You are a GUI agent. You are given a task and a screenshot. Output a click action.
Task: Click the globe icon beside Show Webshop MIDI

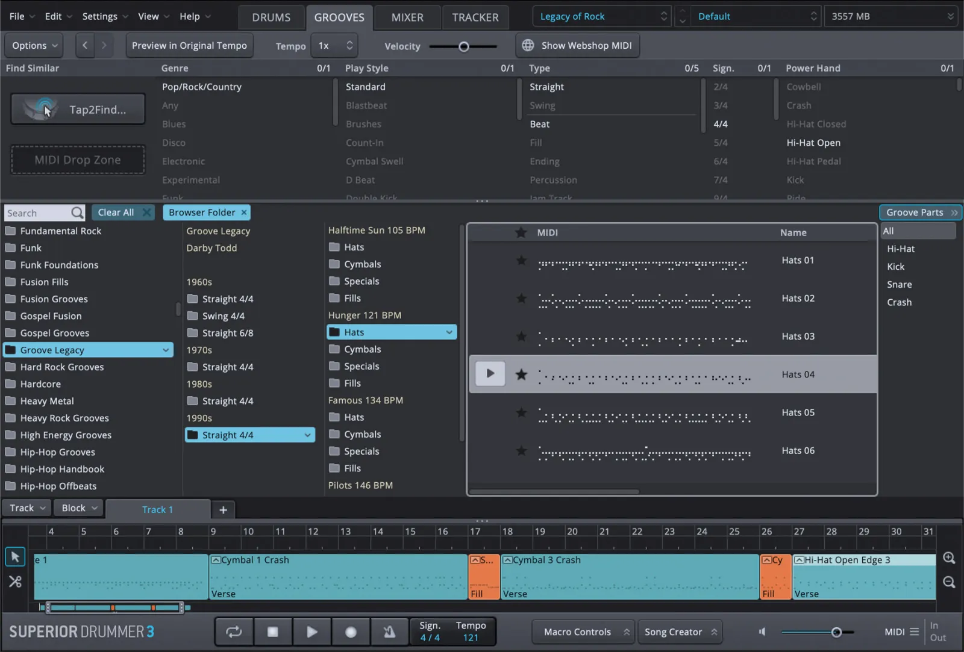pos(528,45)
